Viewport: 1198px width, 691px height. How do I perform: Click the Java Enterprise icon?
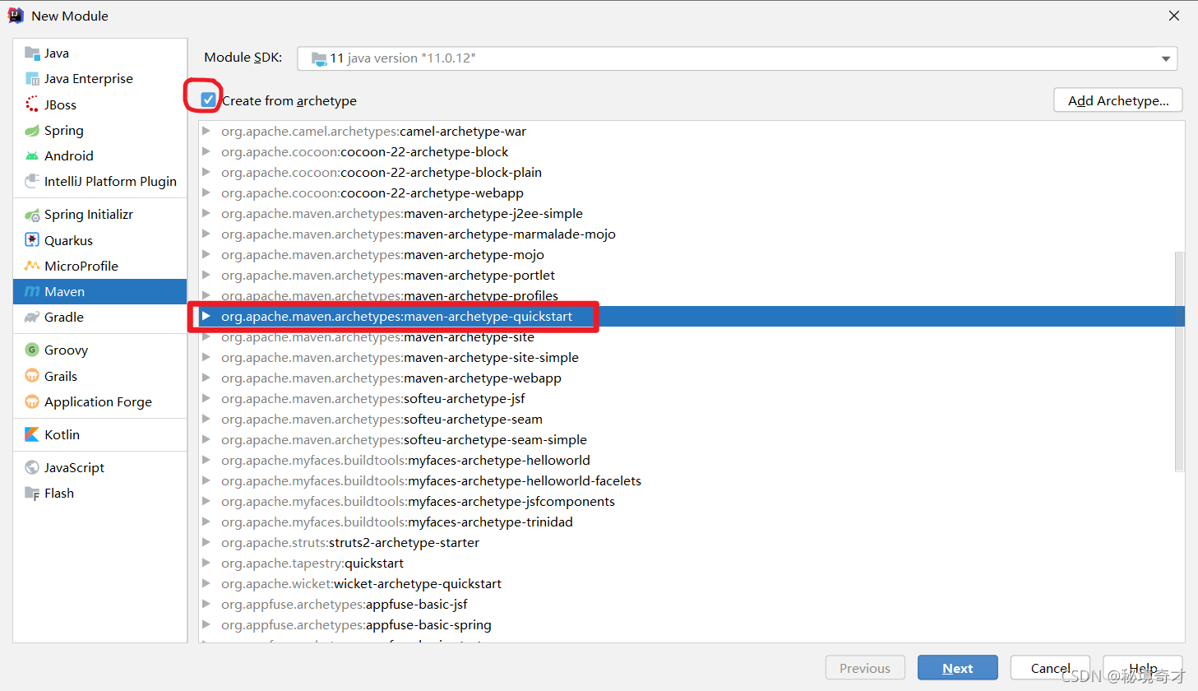click(x=32, y=79)
